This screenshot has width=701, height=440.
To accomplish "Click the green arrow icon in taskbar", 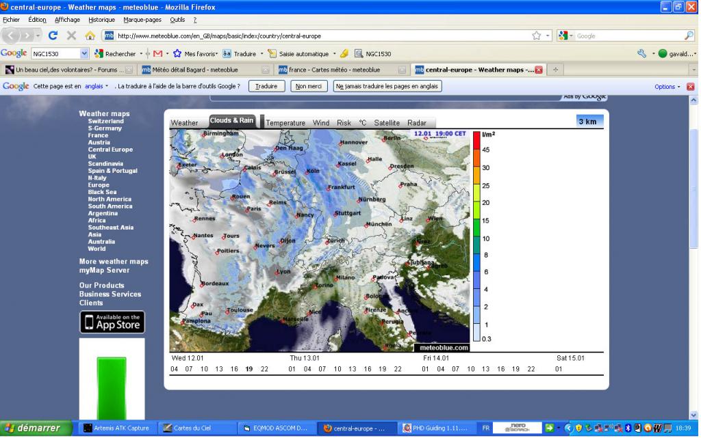I will 549,428.
